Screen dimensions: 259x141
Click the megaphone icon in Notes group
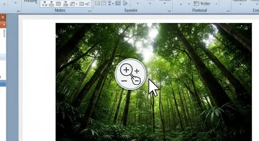click(x=88, y=4)
